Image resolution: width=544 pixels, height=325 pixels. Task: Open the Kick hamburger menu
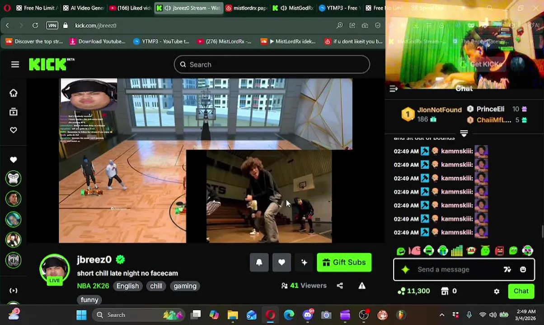tap(15, 65)
